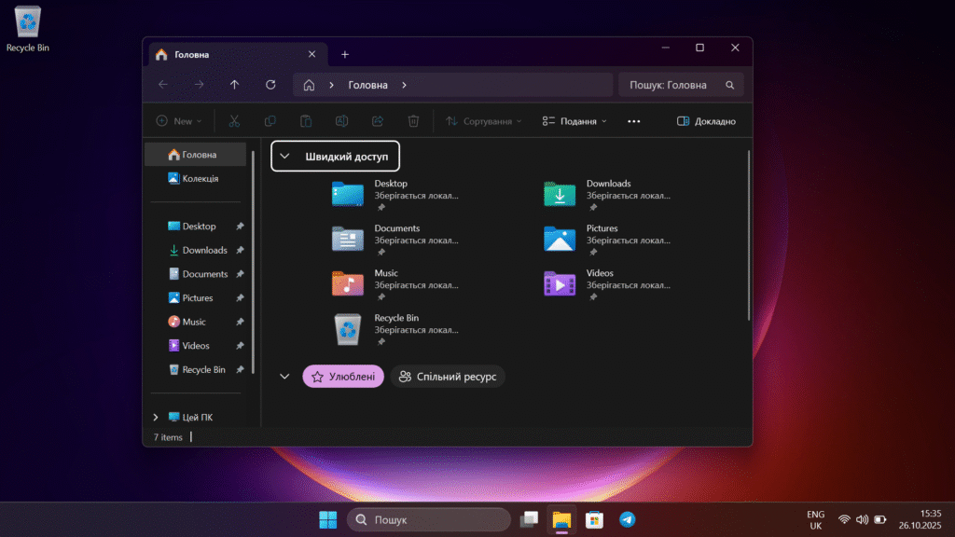Click the Refresh icon in the address bar
The image size is (955, 537).
click(x=270, y=84)
